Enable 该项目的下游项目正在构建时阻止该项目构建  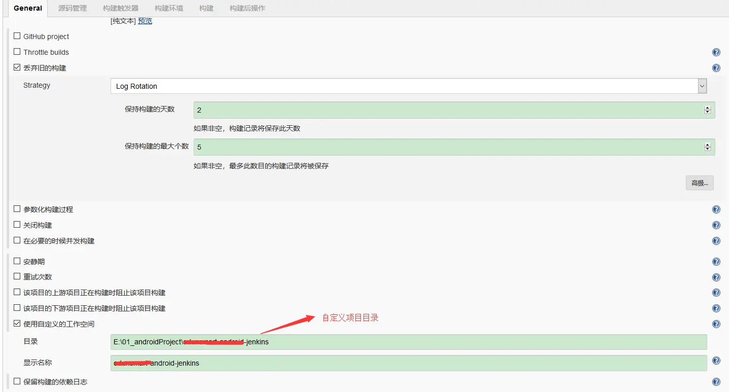coord(17,308)
